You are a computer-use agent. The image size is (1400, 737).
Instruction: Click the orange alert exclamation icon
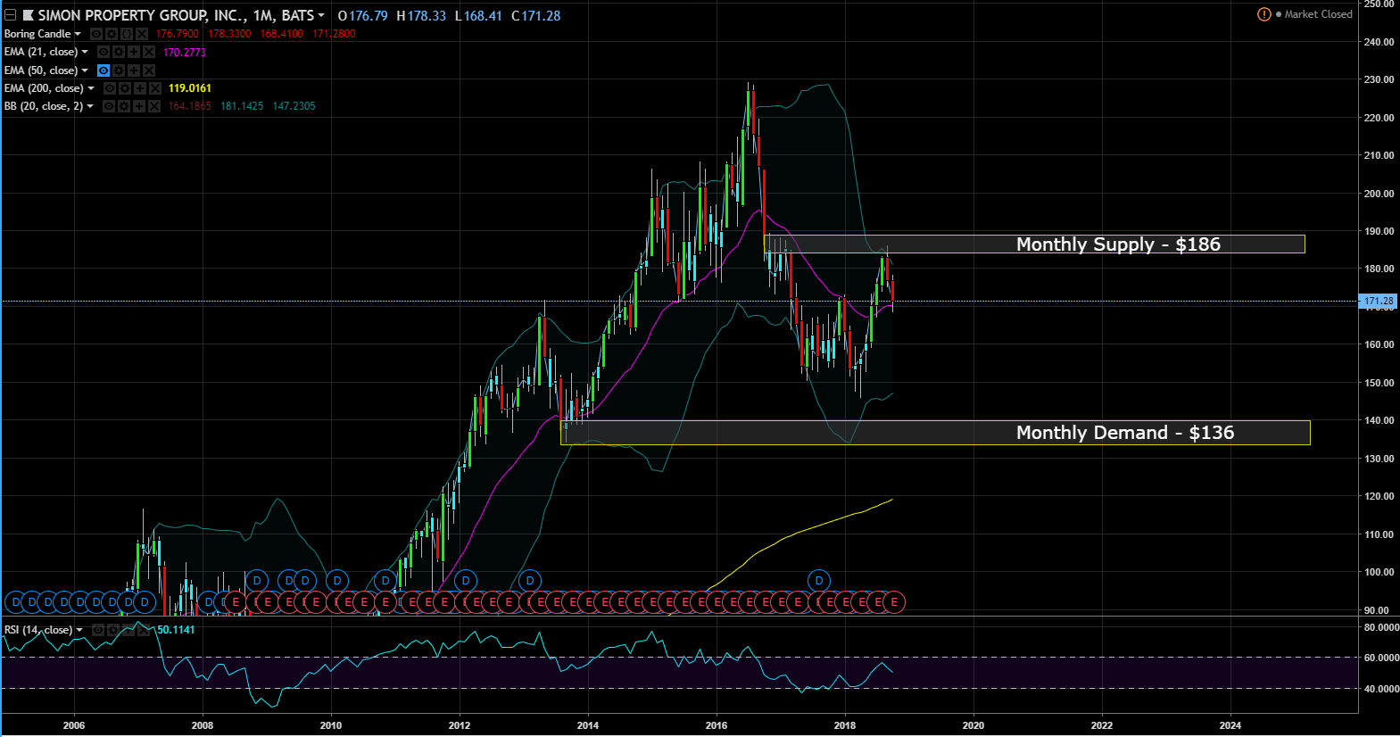point(1264,14)
